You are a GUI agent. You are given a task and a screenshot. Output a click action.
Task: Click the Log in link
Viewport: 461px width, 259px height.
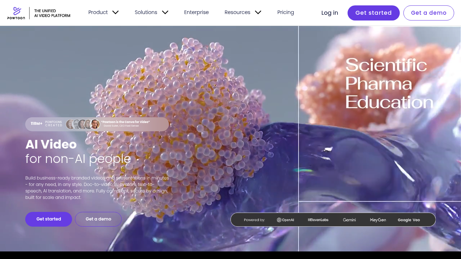coord(330,13)
